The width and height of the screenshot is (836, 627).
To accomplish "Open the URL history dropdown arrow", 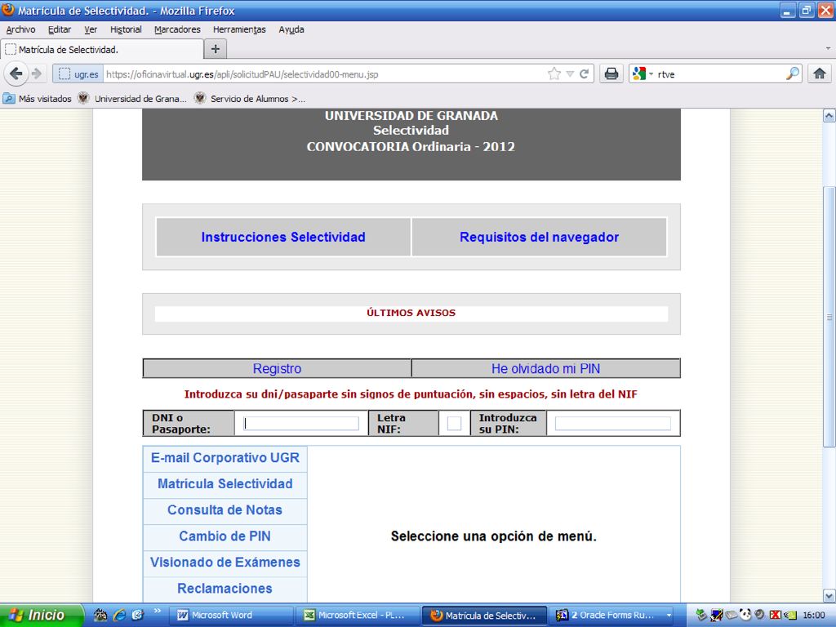I will tap(570, 73).
